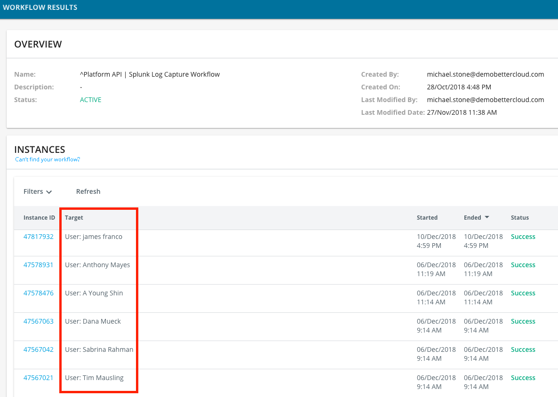Open instance 47578476
The height and width of the screenshot is (397, 558).
(39, 293)
